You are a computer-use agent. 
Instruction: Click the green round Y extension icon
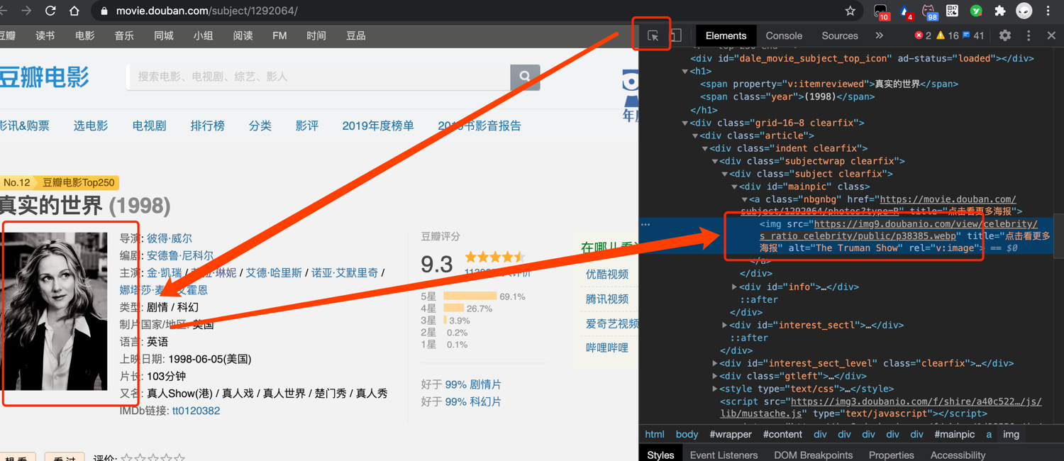click(x=976, y=11)
